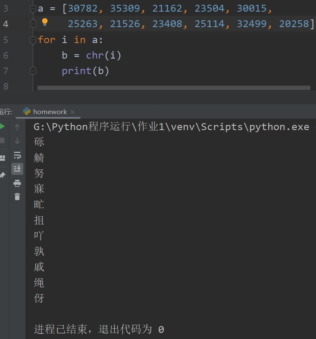
Task: Click the print(b) statement
Action: (x=85, y=71)
